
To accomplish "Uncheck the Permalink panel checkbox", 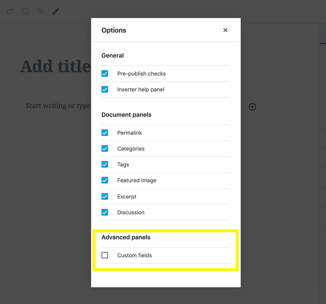I will (x=105, y=132).
